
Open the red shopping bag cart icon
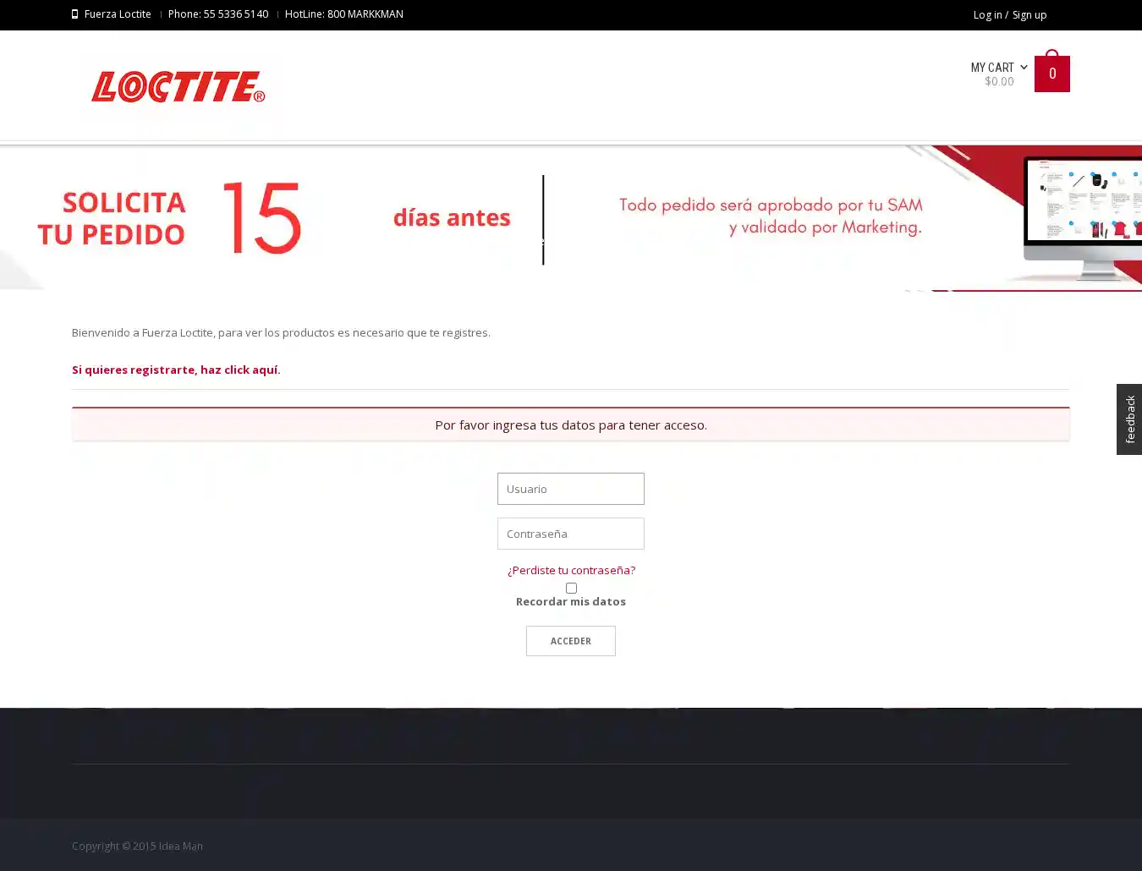coord(1051,73)
